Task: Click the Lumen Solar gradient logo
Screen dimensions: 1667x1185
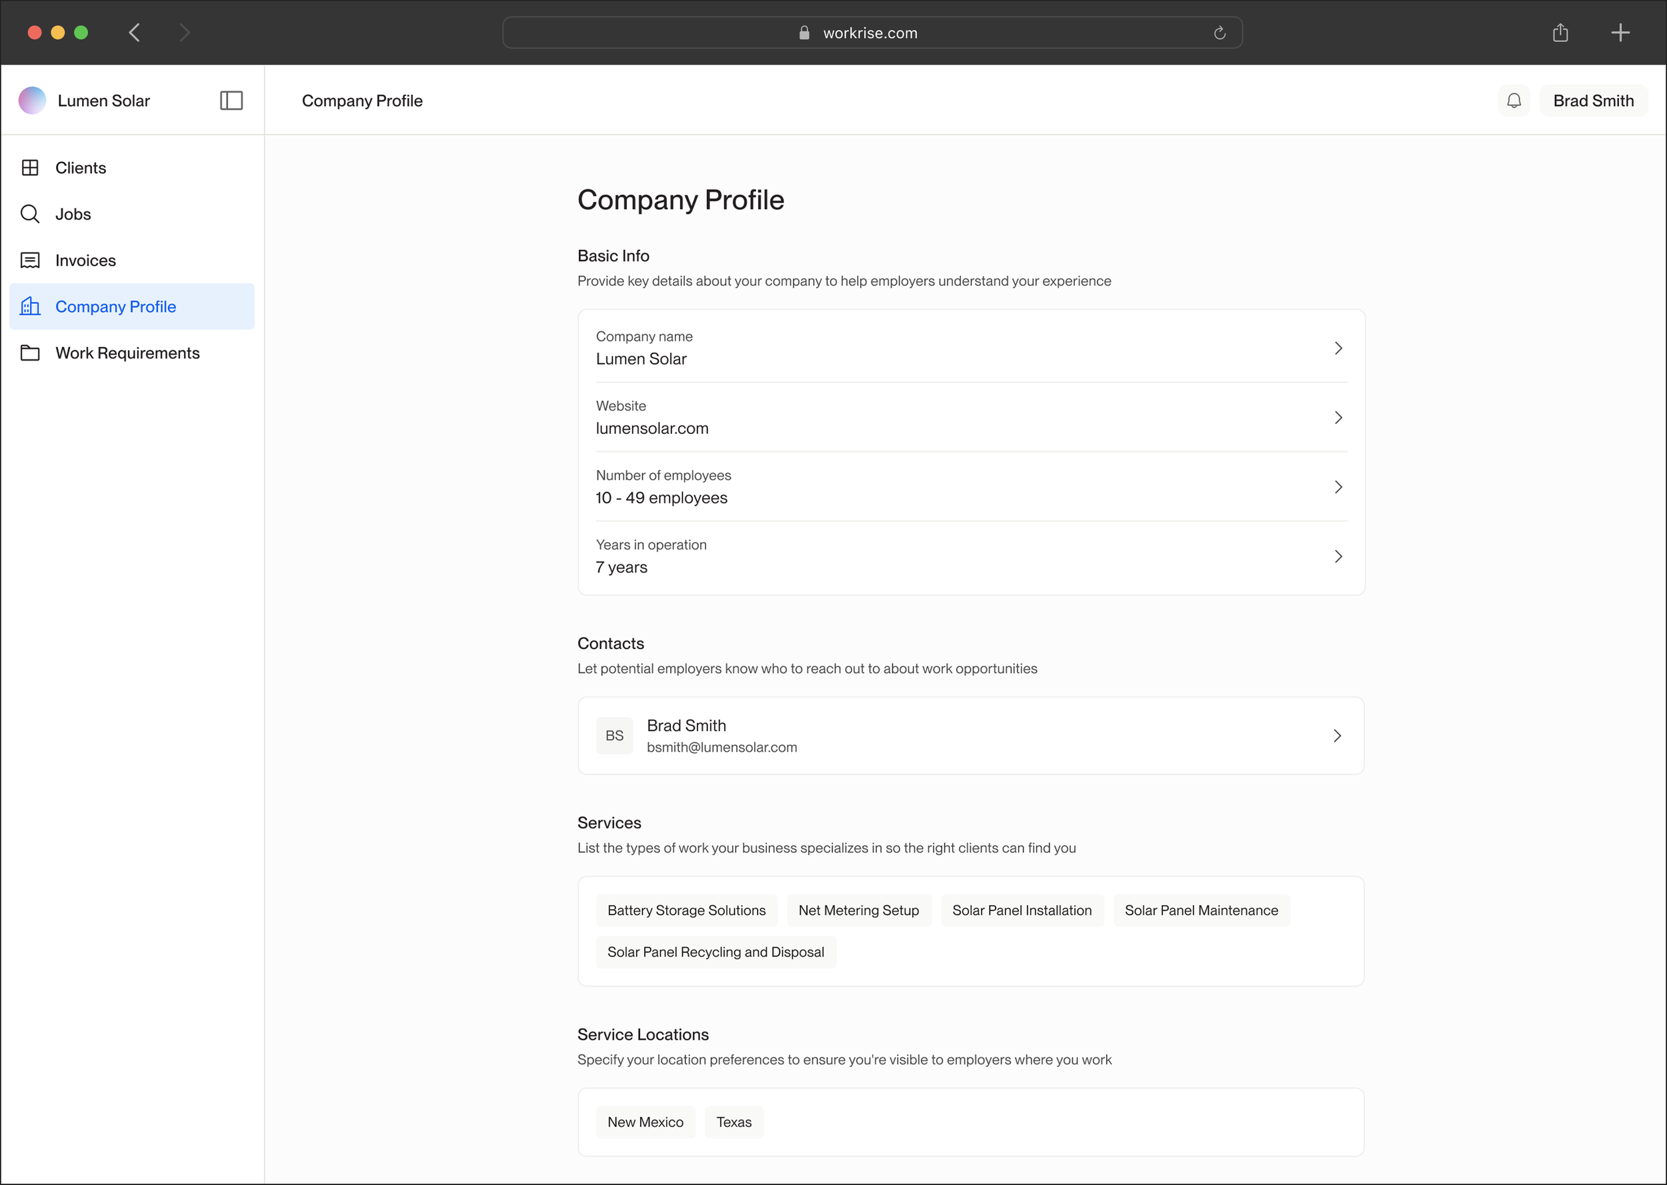Action: [x=32, y=101]
